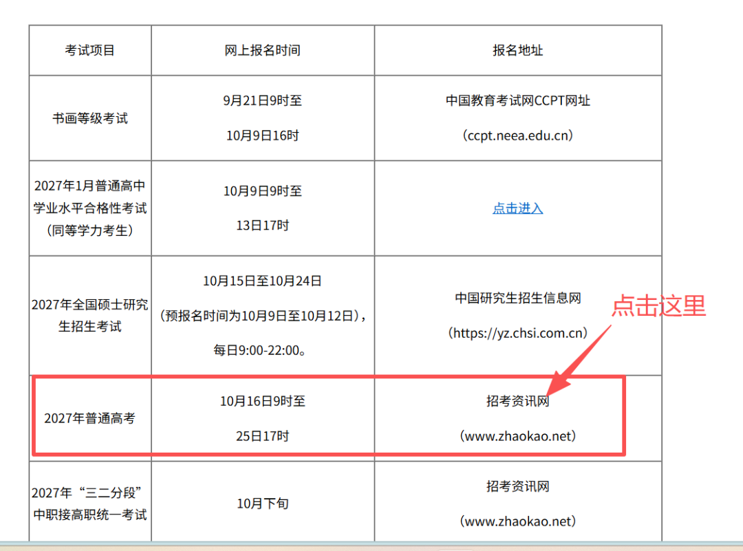
Task: Select the 2027年全国硕士研究生招生考试 cell
Action: [x=90, y=316]
